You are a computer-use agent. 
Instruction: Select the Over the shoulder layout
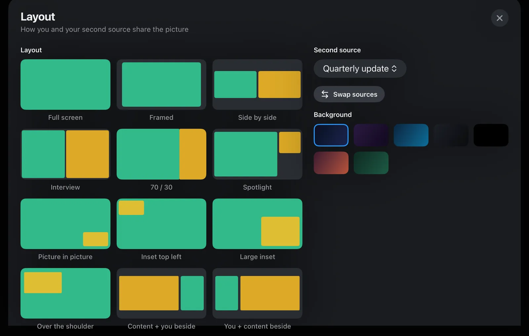(65, 293)
